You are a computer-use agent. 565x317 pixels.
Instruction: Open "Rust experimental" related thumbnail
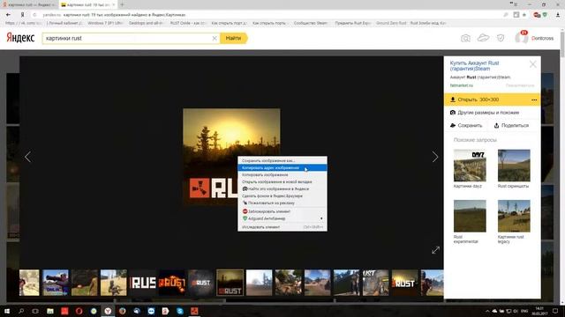pos(470,216)
